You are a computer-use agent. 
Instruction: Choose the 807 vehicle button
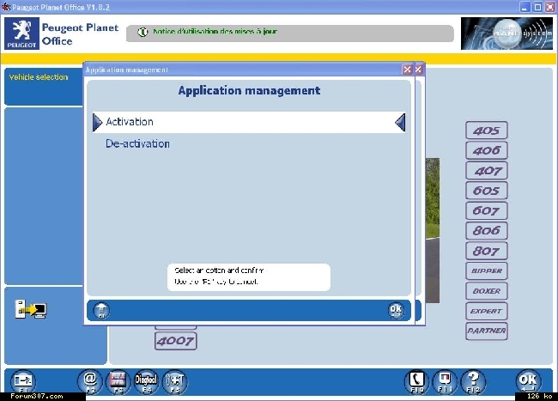click(x=487, y=251)
